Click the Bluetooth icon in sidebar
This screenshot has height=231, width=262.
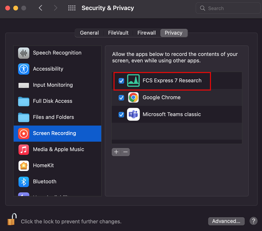pyautogui.click(x=23, y=182)
